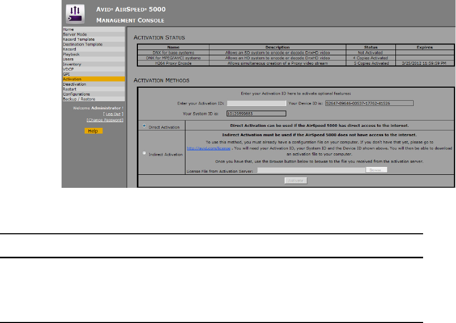
Task: Click the 'DNX for MPEG/AVCI systems' cell
Action: click(x=173, y=58)
